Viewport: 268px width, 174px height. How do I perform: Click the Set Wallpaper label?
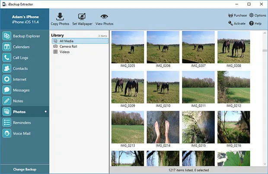(82, 24)
